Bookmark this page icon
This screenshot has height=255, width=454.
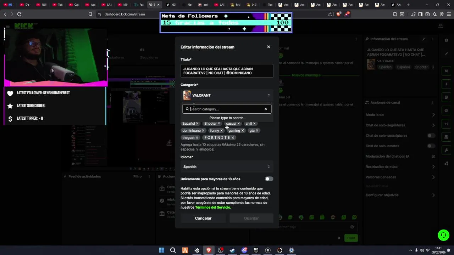click(90, 14)
